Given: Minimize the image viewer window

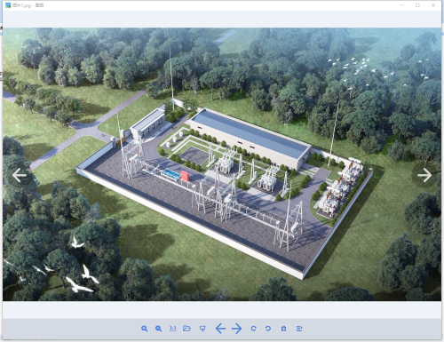Looking at the screenshot, I should point(402,5).
